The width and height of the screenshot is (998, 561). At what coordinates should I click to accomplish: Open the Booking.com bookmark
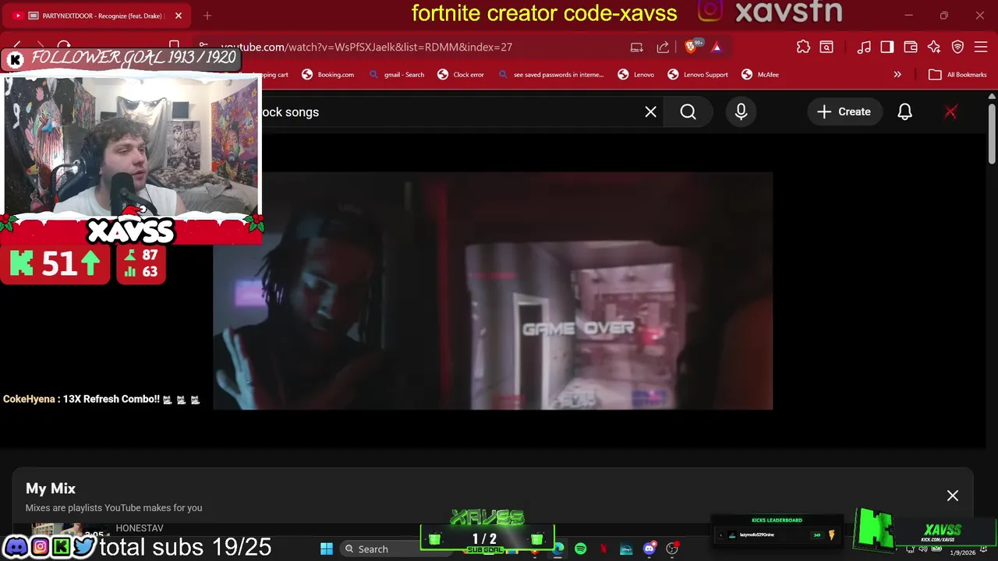click(x=328, y=75)
